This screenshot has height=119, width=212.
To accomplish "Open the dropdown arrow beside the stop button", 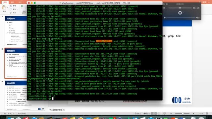I will (x=184, y=13).
